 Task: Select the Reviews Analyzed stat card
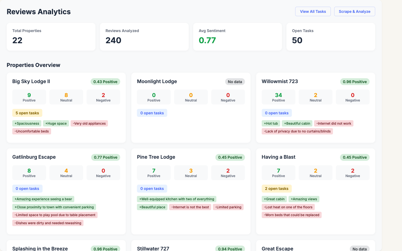144,37
